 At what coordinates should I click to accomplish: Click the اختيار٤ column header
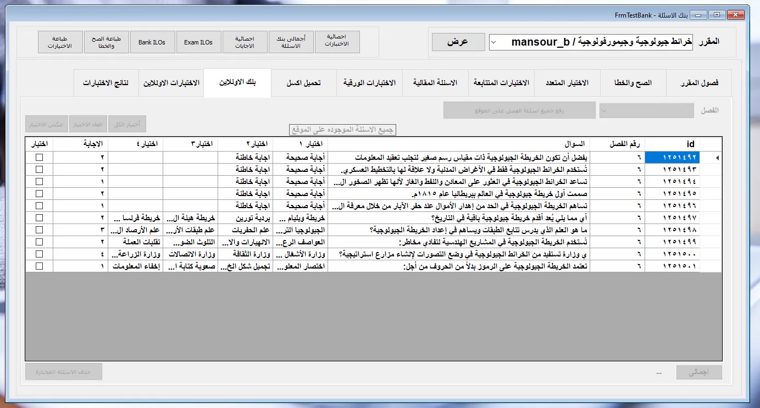point(135,144)
